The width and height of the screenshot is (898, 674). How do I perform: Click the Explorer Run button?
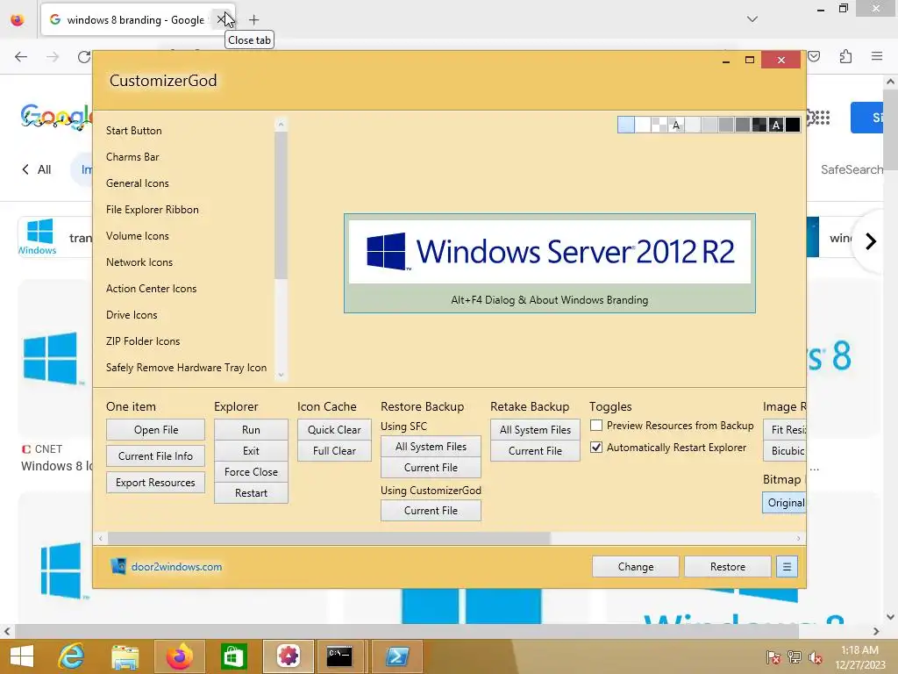[x=251, y=430]
